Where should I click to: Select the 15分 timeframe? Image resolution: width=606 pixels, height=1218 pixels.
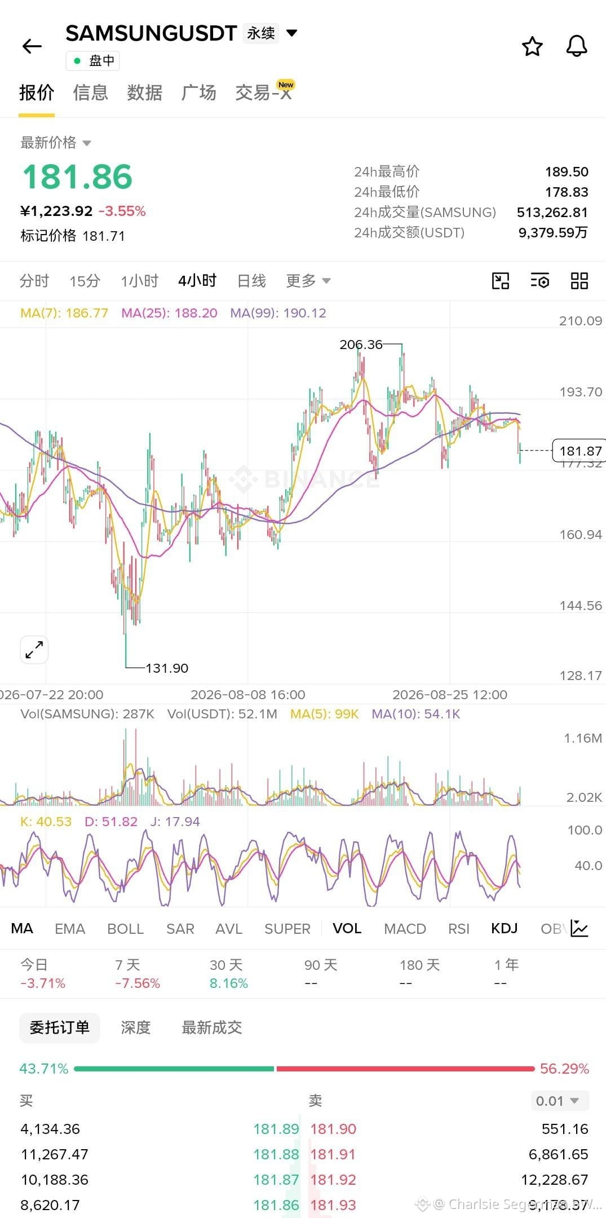[85, 280]
